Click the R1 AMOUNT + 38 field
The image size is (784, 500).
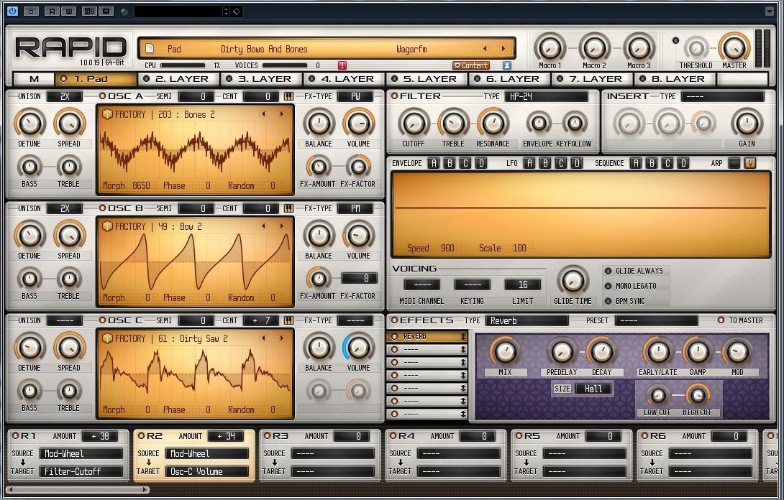[100, 436]
